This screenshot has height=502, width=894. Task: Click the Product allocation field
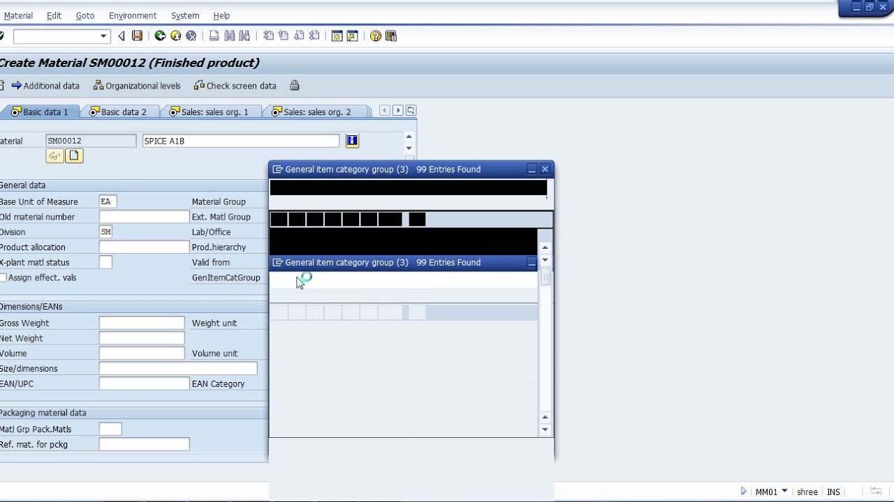[144, 247]
